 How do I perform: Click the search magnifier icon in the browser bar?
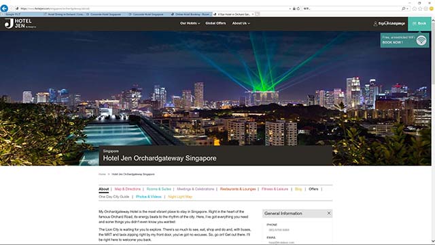(x=403, y=9)
